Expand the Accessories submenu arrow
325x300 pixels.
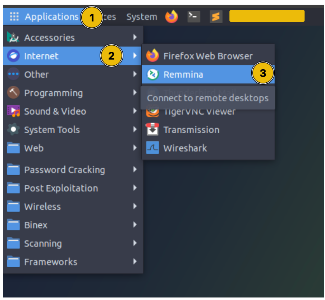click(x=135, y=37)
